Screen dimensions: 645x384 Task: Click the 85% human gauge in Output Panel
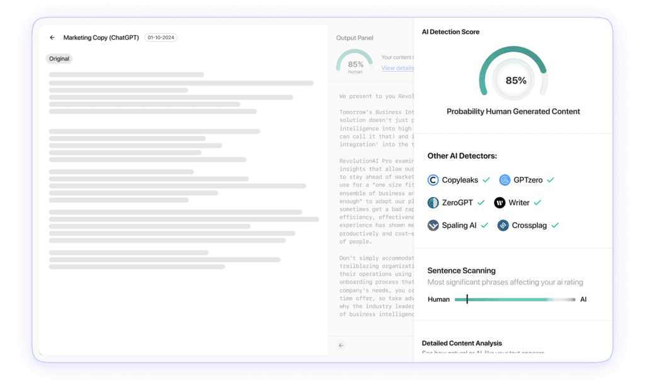point(354,62)
